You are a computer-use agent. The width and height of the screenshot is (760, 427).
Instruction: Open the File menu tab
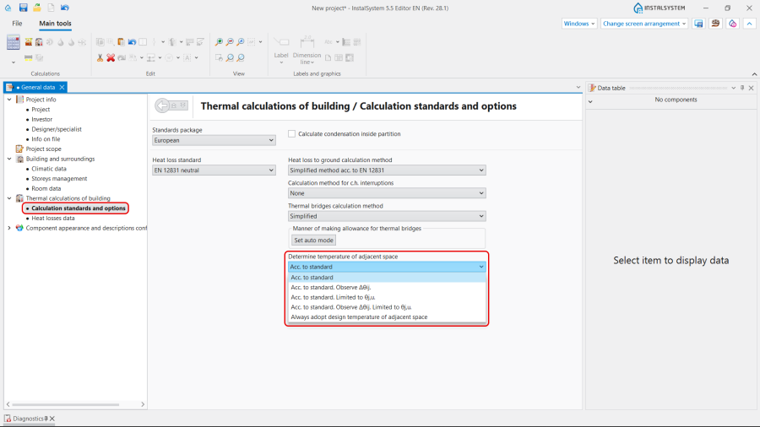(x=17, y=24)
